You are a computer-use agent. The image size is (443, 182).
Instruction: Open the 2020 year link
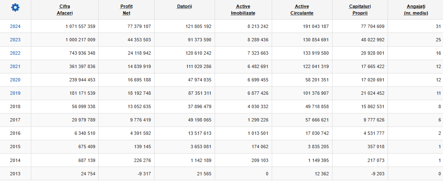[15, 80]
